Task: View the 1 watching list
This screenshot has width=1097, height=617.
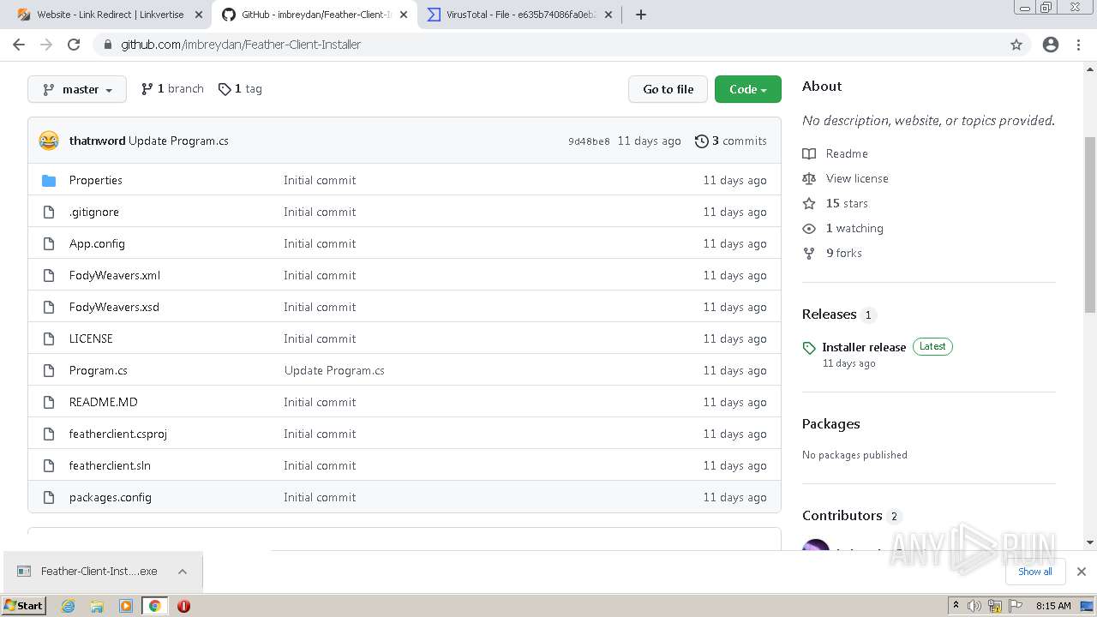Action: (843, 228)
